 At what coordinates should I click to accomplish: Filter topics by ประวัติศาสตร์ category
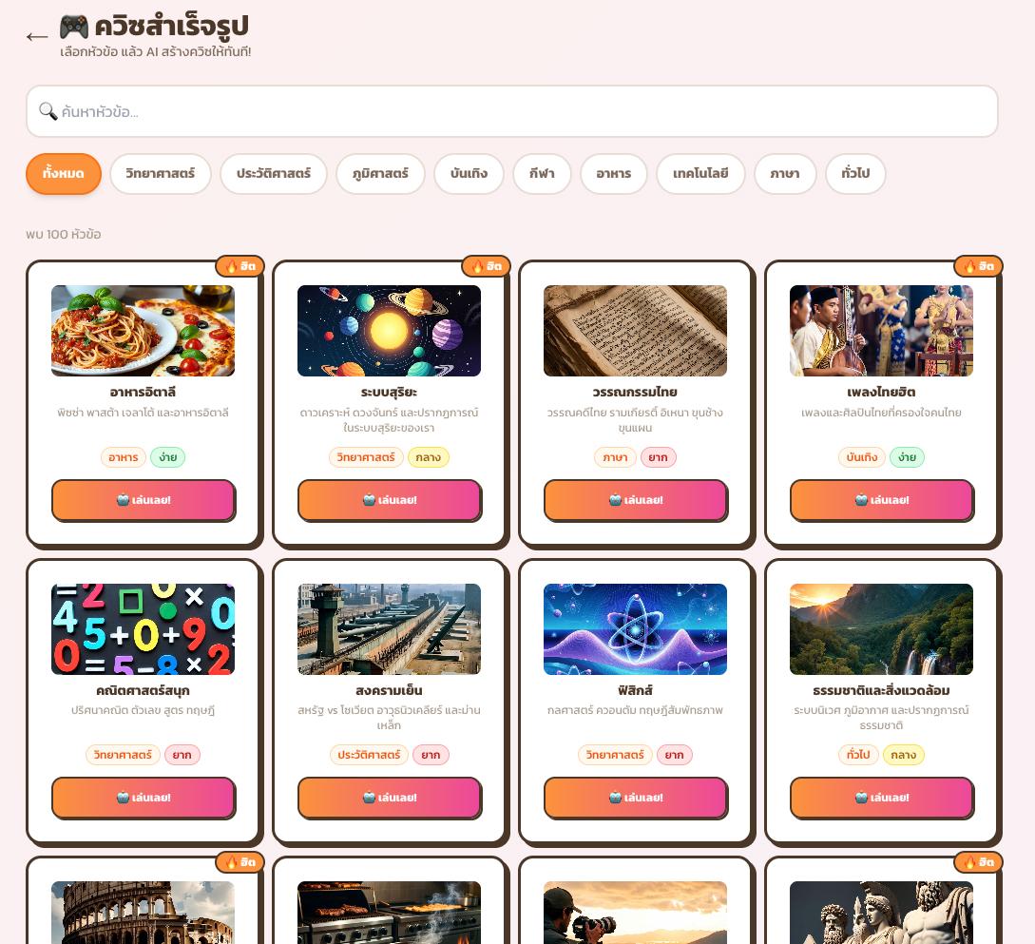[x=274, y=174]
